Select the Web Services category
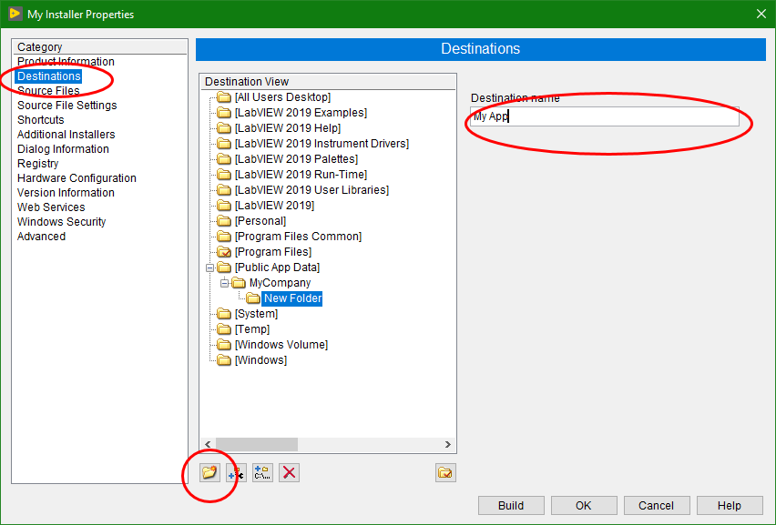 coord(51,207)
